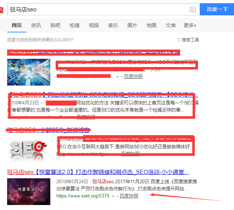Select the 图片 tab
234x210 pixels.
point(132,25)
